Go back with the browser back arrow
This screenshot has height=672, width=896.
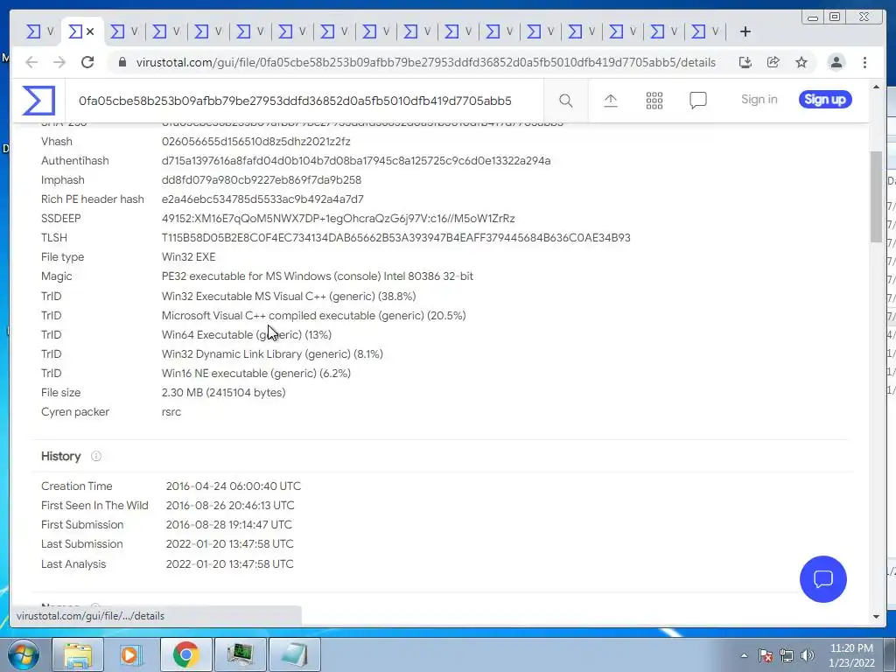[31, 62]
